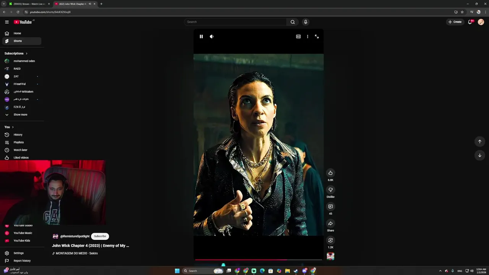
Task: Open YouTube Kids from the sidebar
Action: tap(22, 241)
